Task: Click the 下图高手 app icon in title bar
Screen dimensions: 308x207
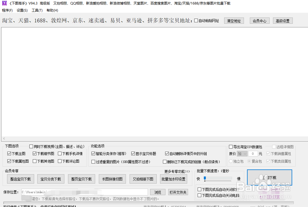Action: pyautogui.click(x=4, y=3)
